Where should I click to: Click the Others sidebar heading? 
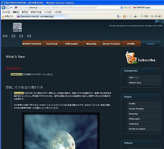[x=128, y=143]
